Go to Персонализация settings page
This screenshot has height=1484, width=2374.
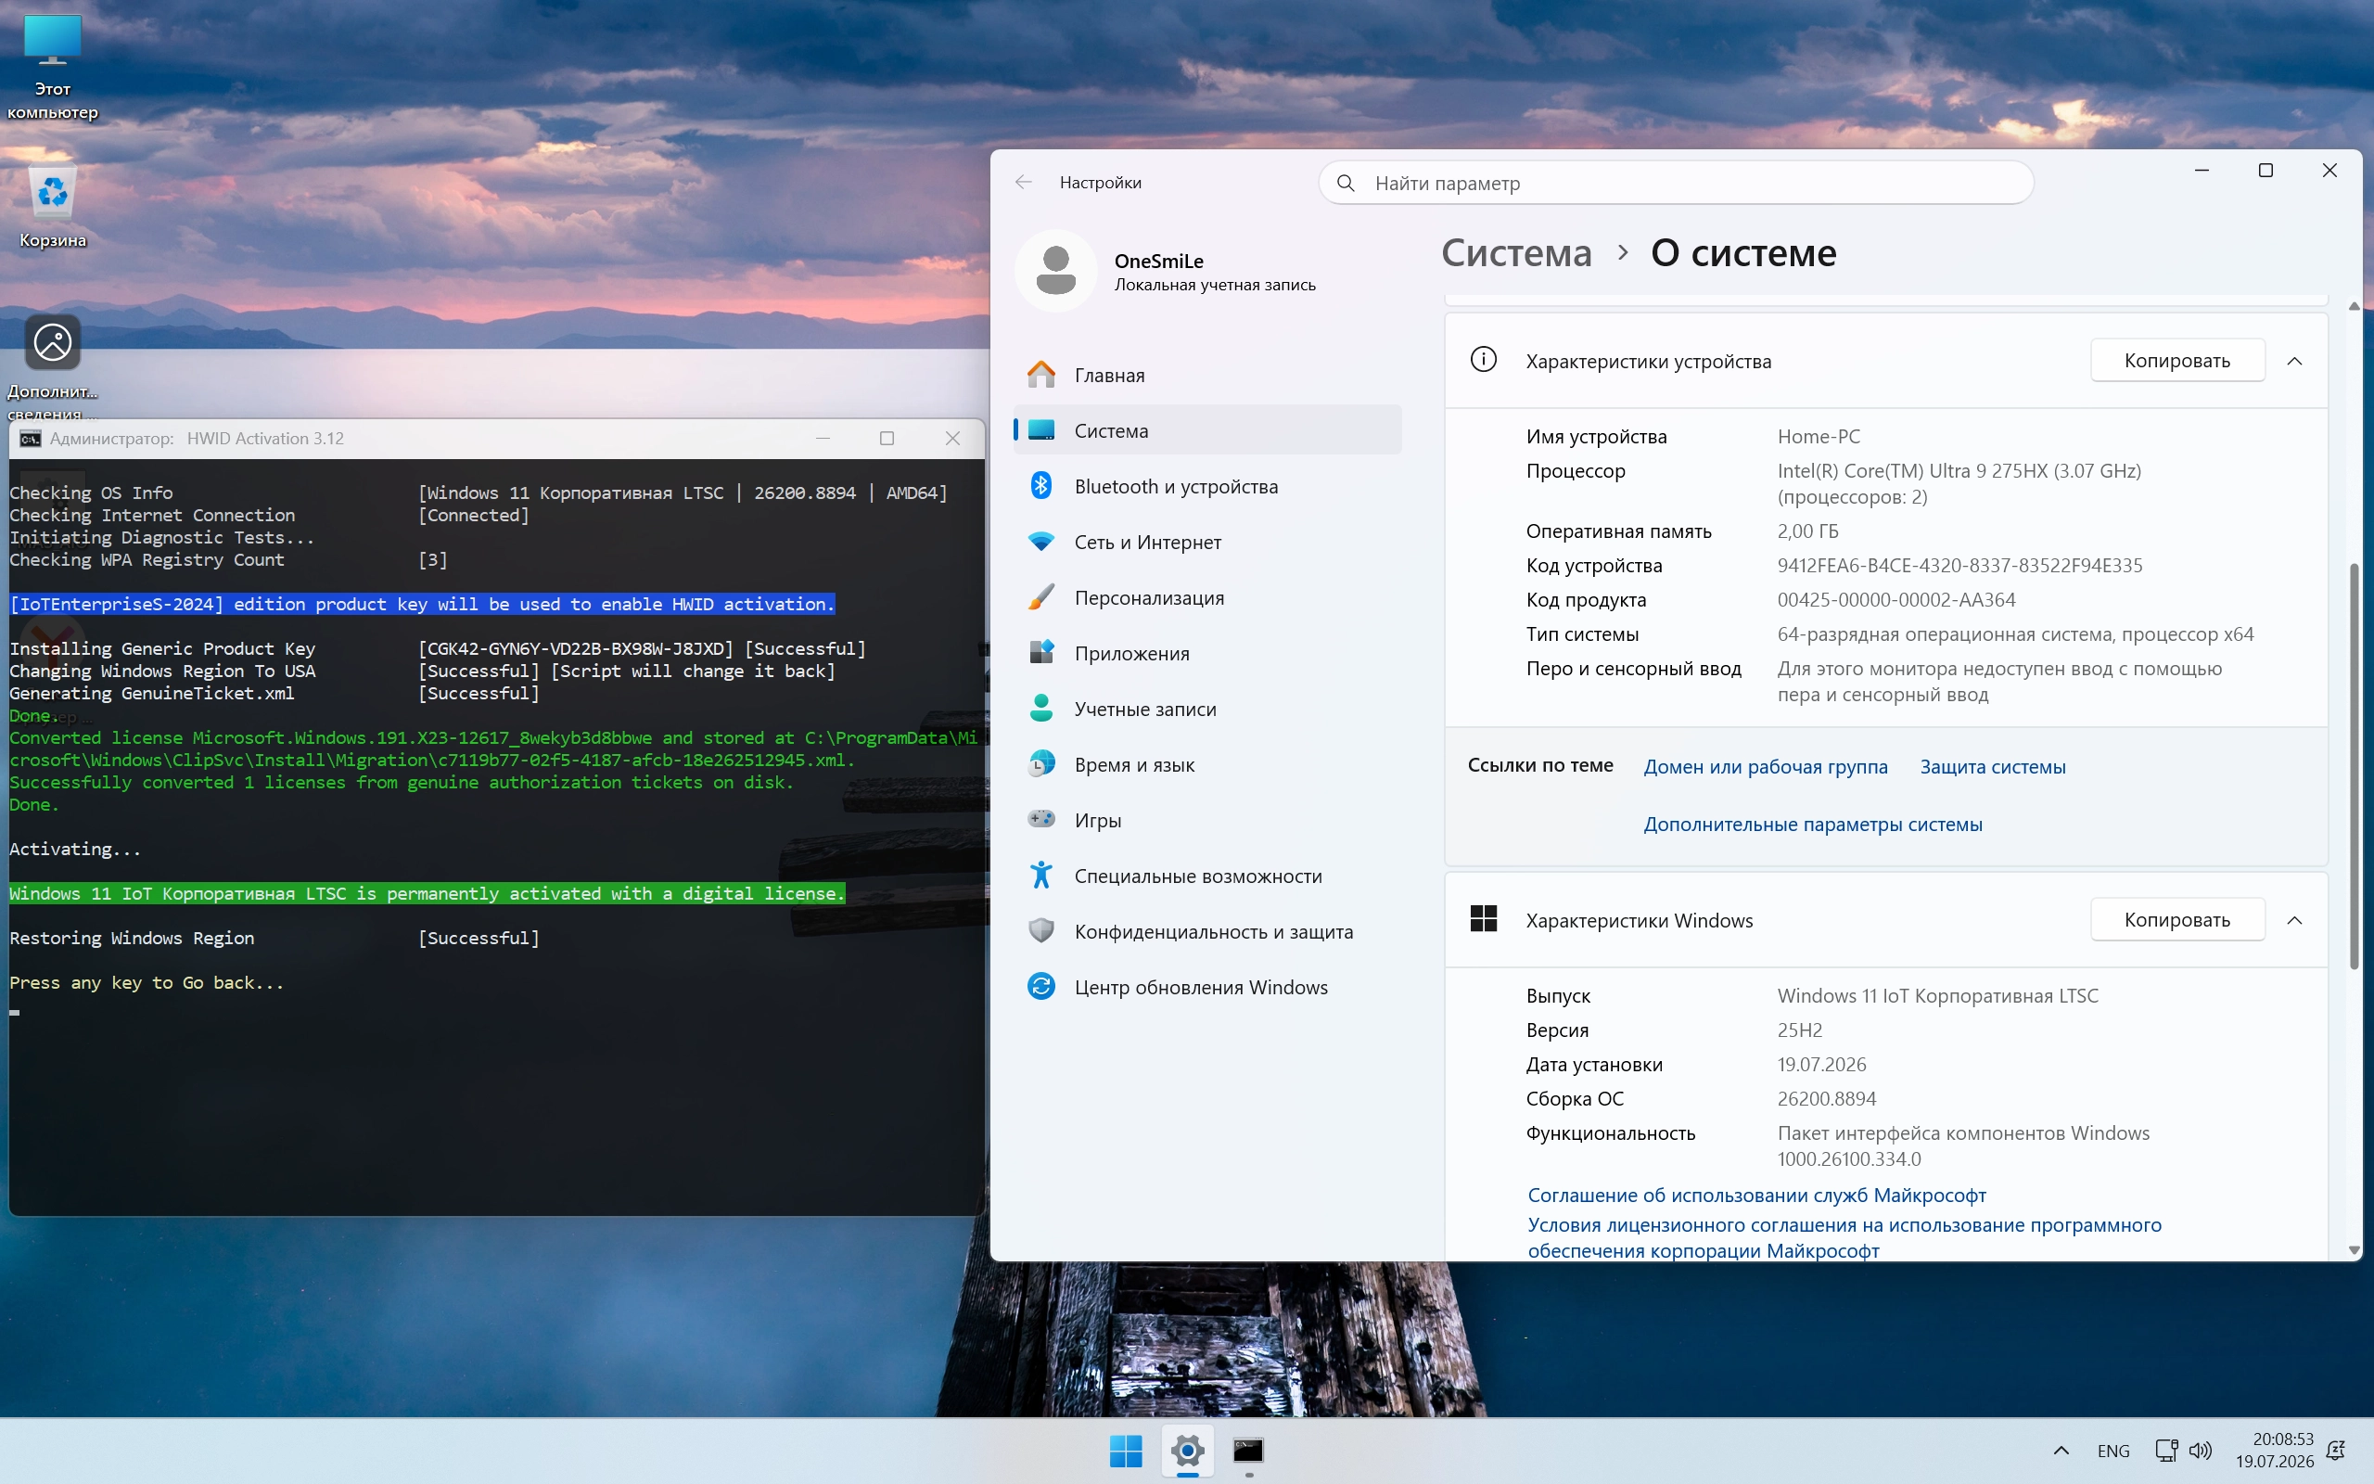click(x=1206, y=597)
